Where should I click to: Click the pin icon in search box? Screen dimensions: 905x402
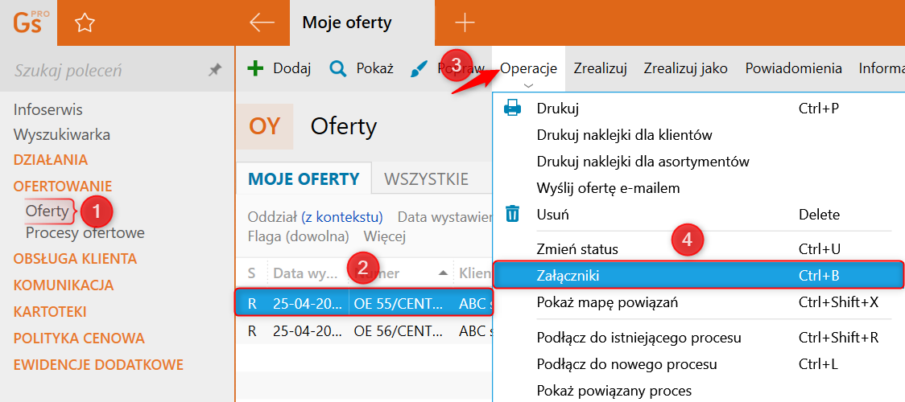[x=215, y=71]
